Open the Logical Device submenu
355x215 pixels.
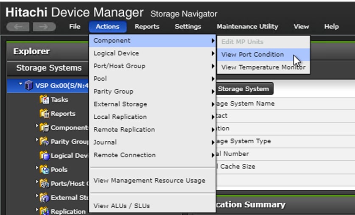click(x=153, y=53)
